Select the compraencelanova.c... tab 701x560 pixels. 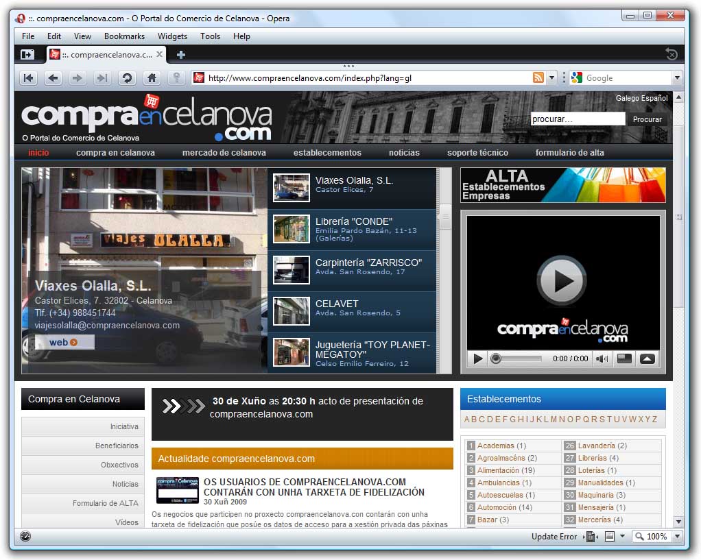point(106,55)
